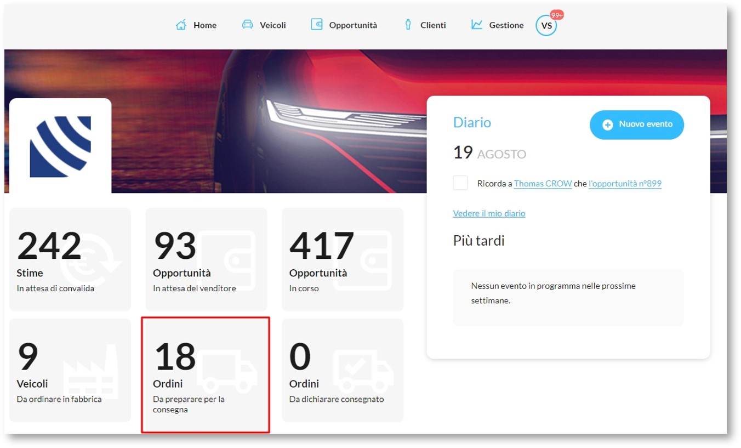Click the company logo thumbnail
This screenshot has width=741, height=448.
coord(60,146)
